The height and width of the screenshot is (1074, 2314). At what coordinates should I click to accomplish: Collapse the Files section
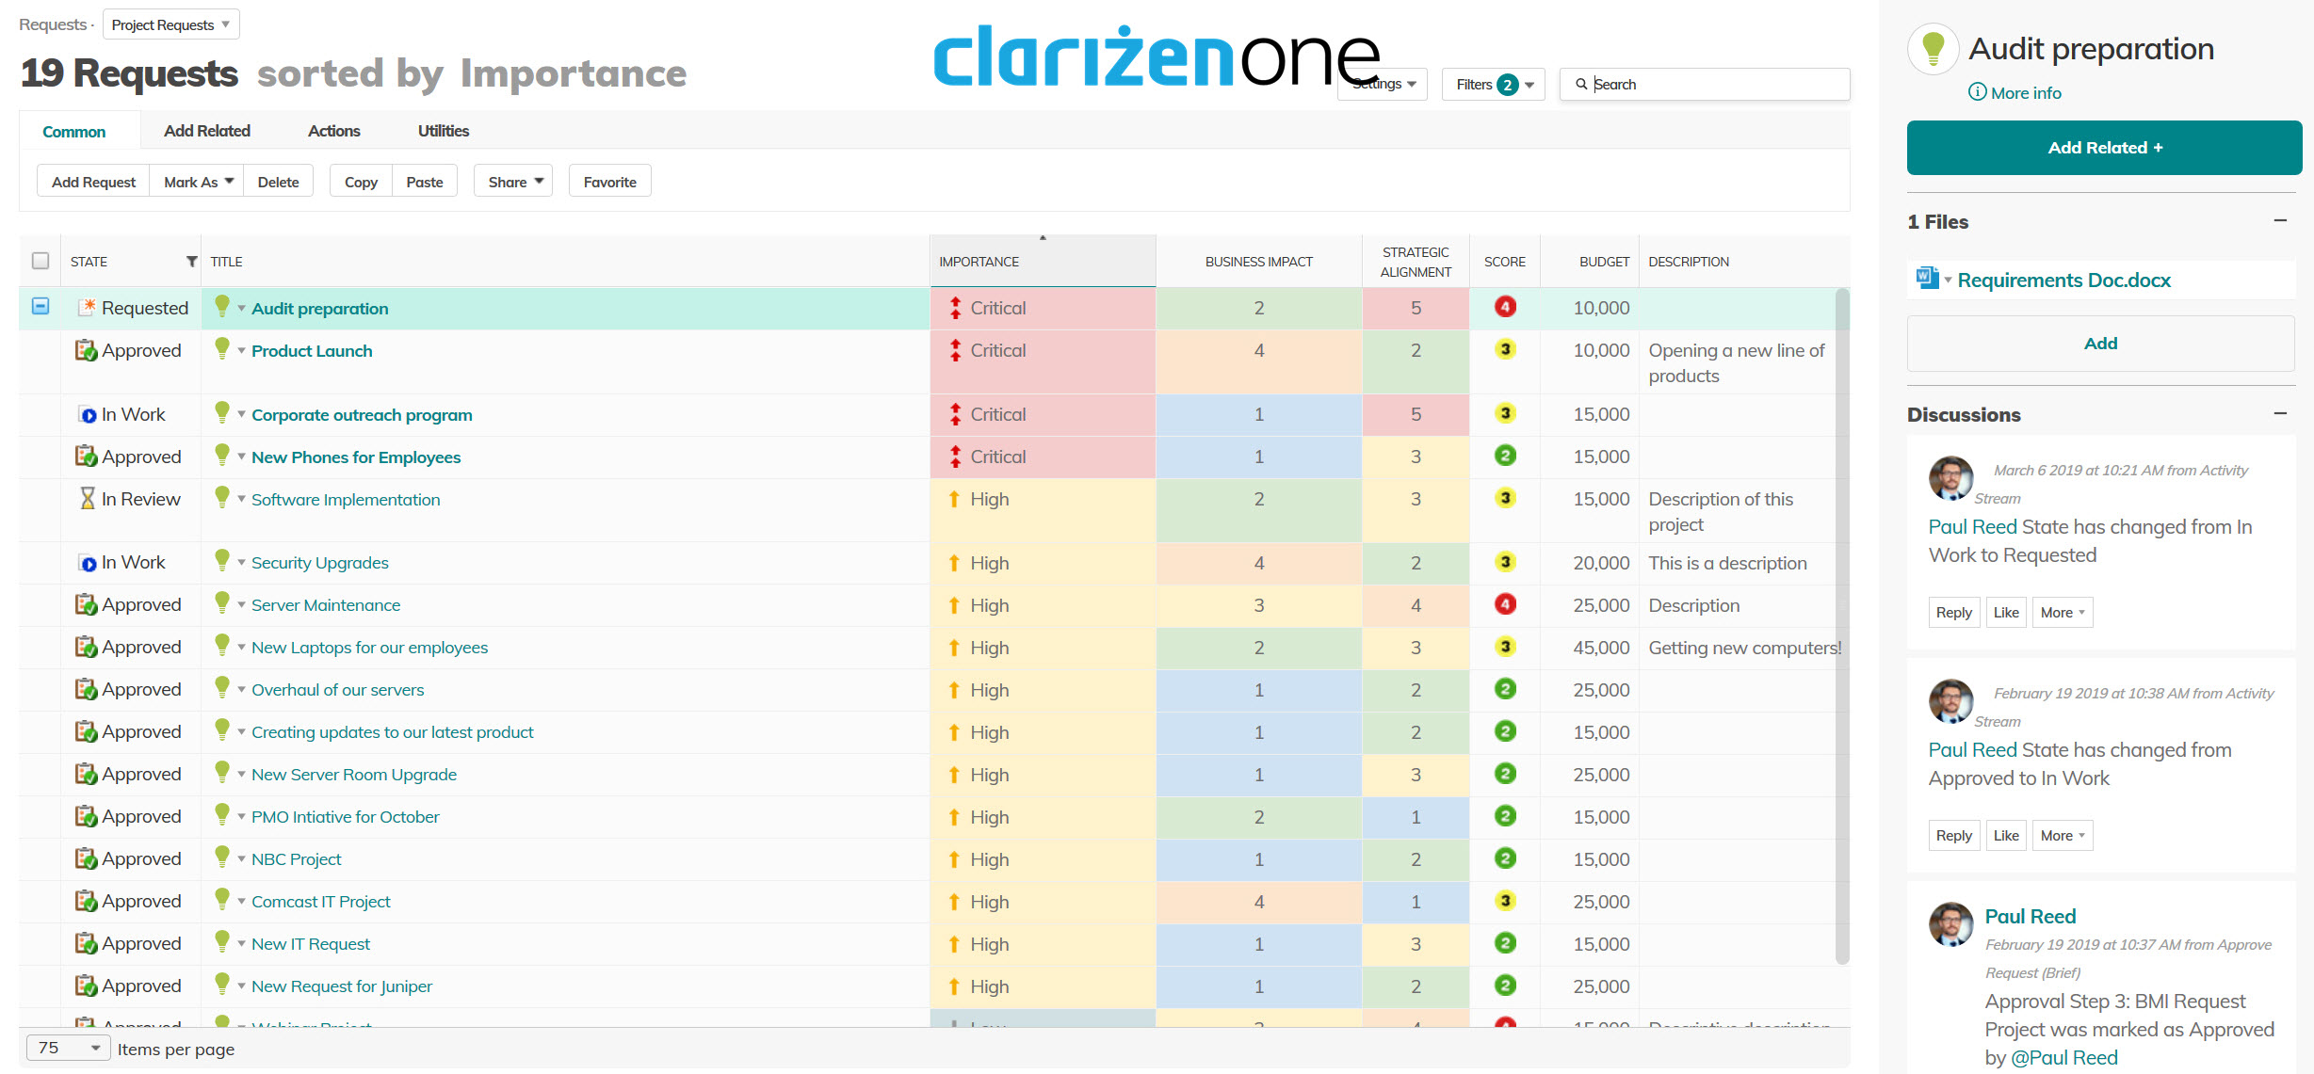(2279, 220)
